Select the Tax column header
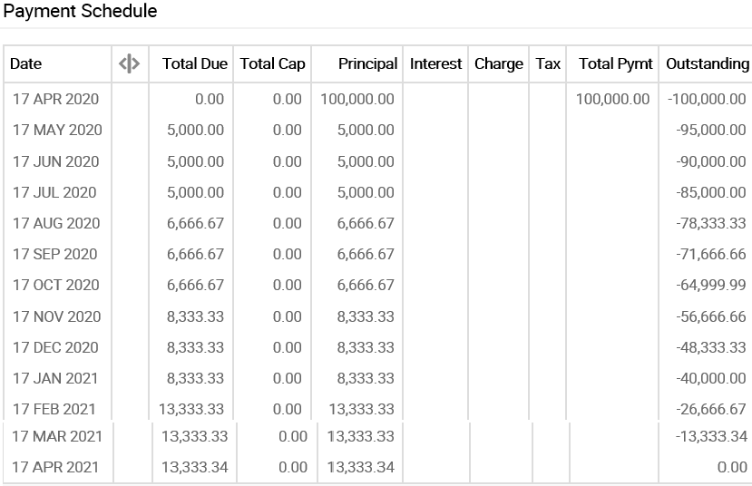752x486 pixels. tap(548, 63)
